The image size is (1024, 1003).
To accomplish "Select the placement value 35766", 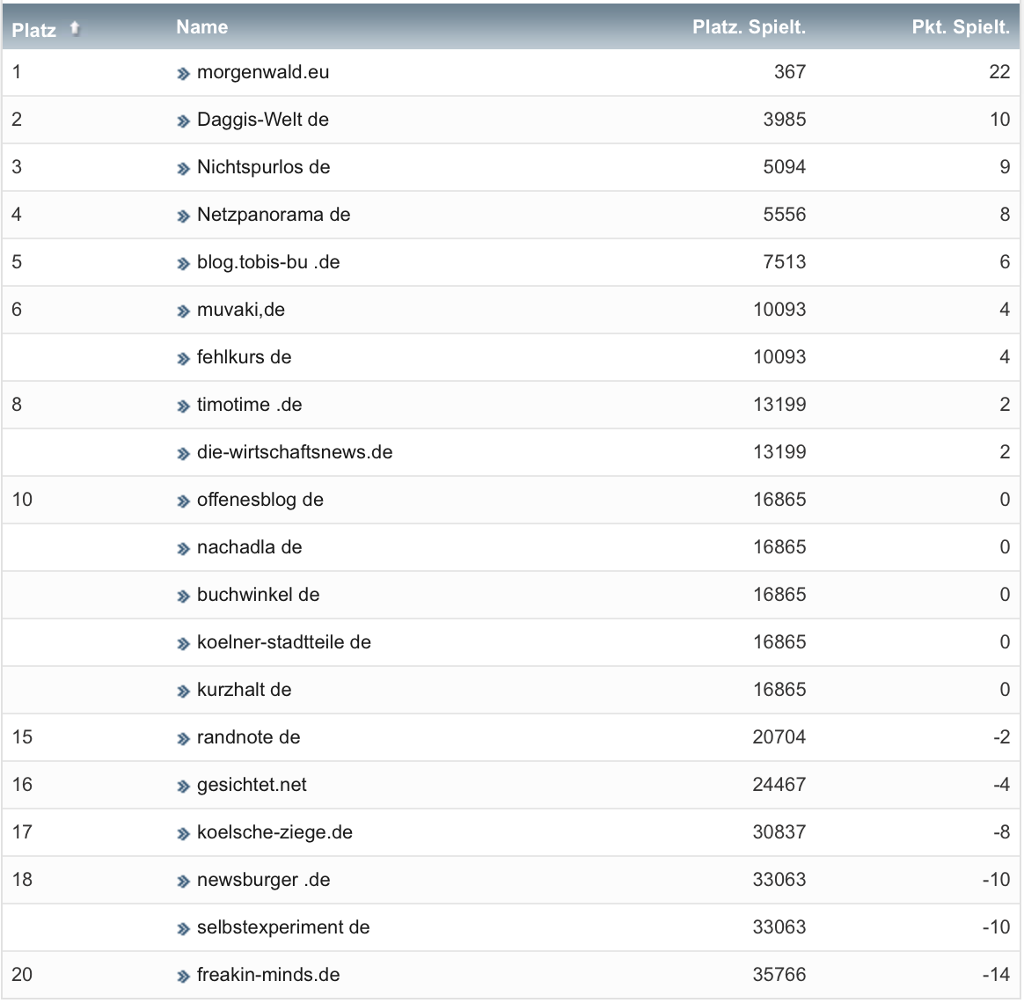I will [x=779, y=975].
